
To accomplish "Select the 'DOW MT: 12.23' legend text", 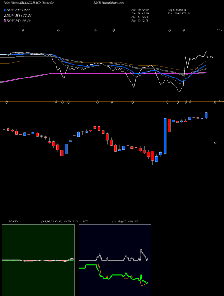I will tap(19, 16).
